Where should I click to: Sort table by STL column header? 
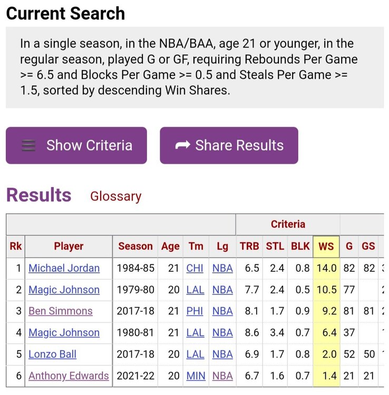coord(275,246)
